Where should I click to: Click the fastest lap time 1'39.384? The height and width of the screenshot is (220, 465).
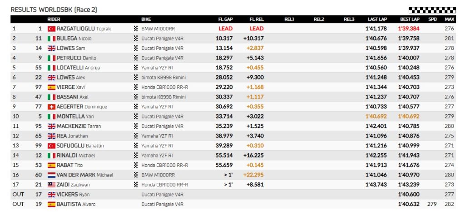point(409,29)
